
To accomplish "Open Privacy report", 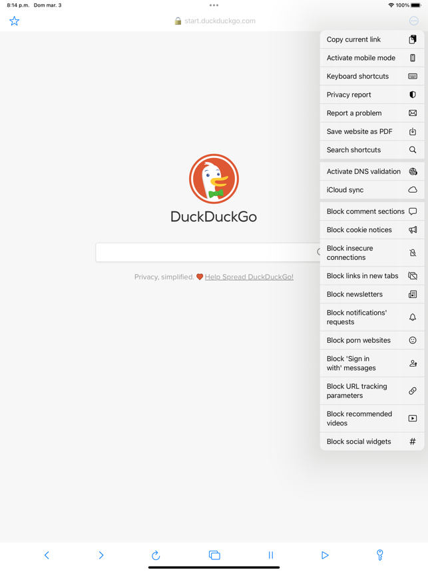I will click(372, 95).
